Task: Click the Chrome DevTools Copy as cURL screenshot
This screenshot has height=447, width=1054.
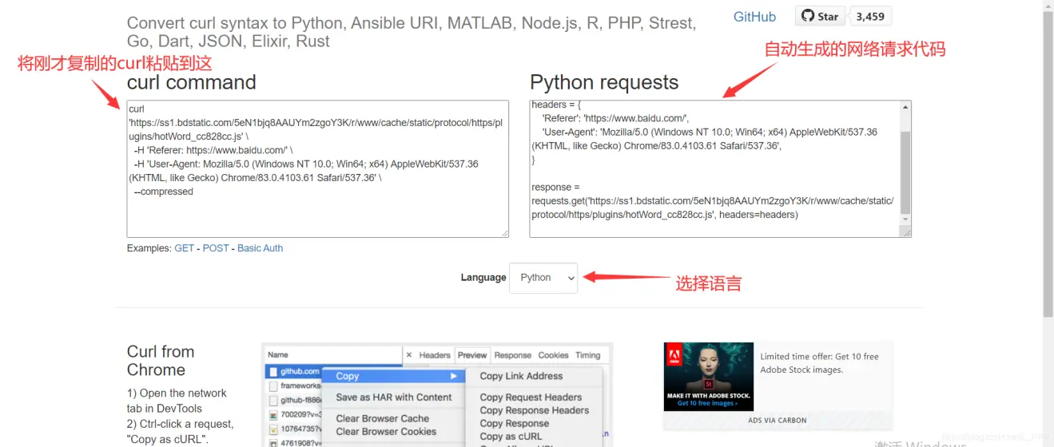Action: (x=436, y=395)
